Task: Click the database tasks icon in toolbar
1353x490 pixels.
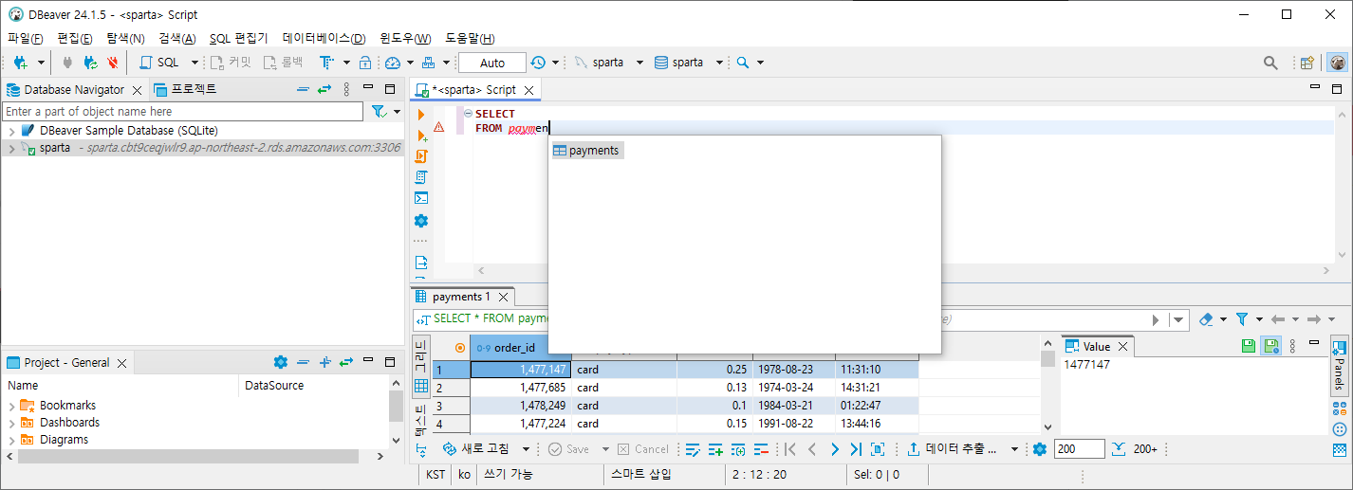Action: [x=429, y=63]
